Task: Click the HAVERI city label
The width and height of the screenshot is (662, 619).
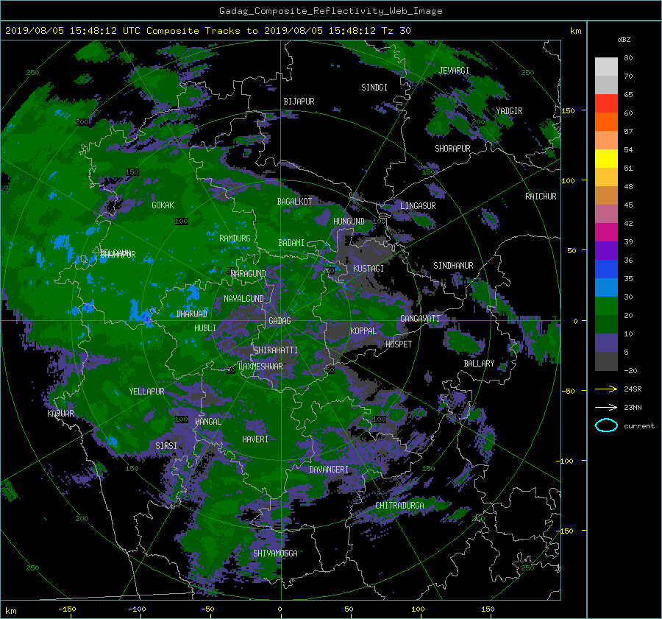Action: [255, 439]
